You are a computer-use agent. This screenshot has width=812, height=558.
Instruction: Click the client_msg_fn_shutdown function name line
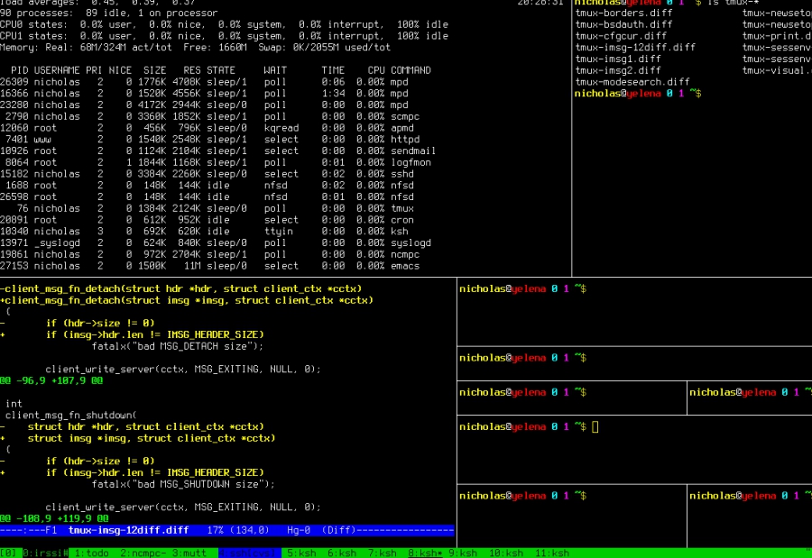click(x=70, y=416)
